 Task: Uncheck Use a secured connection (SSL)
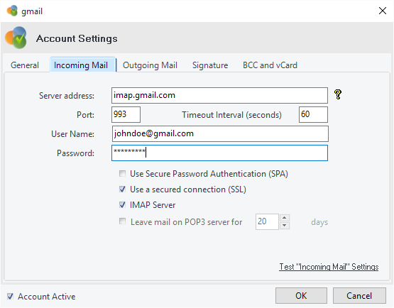(122, 189)
